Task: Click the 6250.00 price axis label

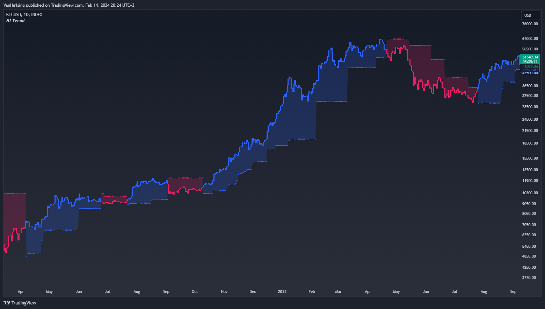Action: click(x=529, y=235)
